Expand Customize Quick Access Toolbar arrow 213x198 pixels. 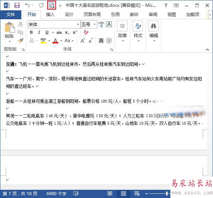pyautogui.click(x=60, y=6)
